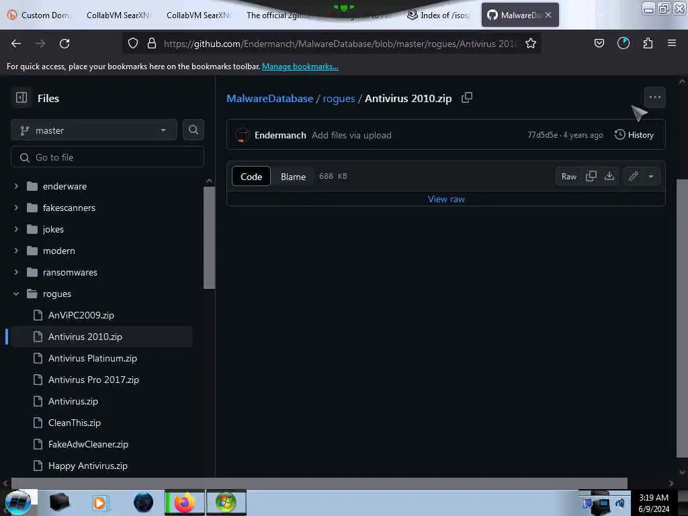Click the Windows flag taskbar icon

[x=226, y=503]
